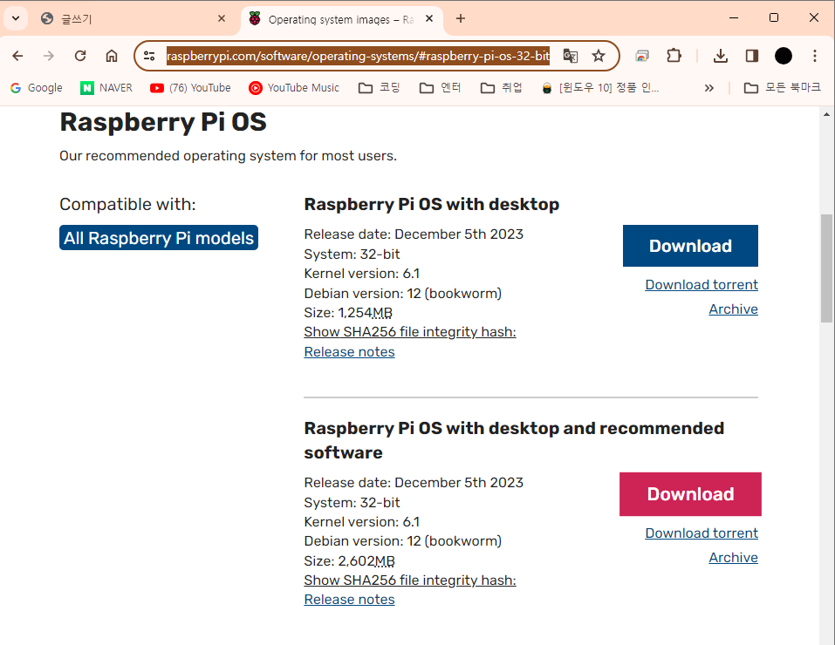This screenshot has height=645, width=835.
Task: Show SHA256 hash for 2,602MB image
Action: pos(410,580)
